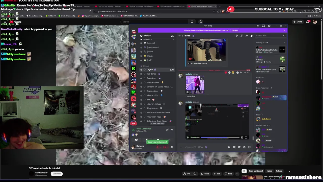Forward sadistic's message
Viewport: 323px width, 182px height.
pyautogui.click(x=245, y=73)
